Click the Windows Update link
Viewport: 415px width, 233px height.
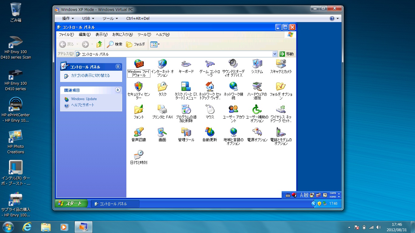84,99
